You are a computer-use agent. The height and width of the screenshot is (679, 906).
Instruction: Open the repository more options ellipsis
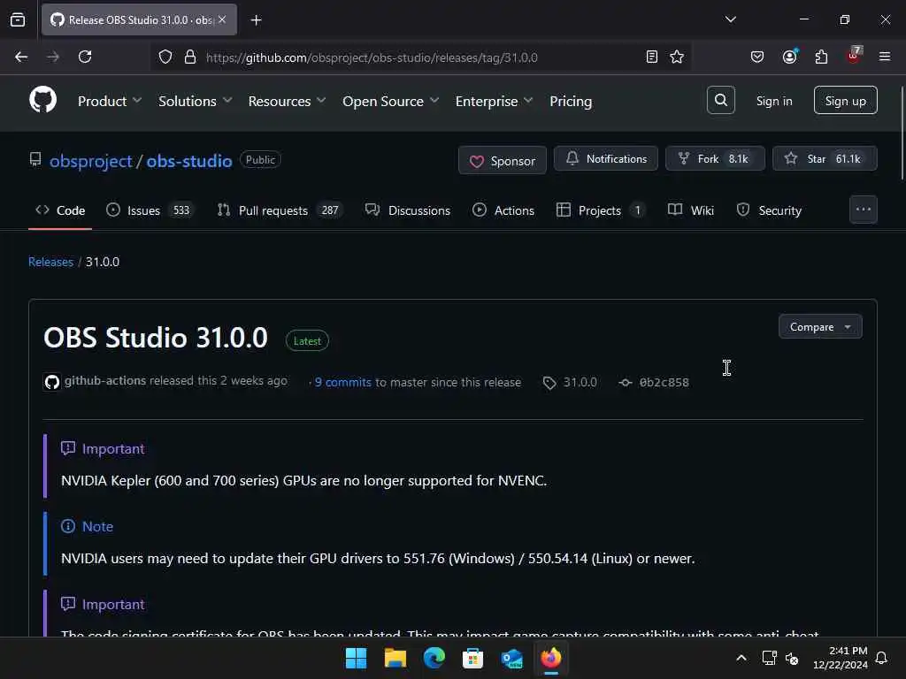pyautogui.click(x=864, y=210)
